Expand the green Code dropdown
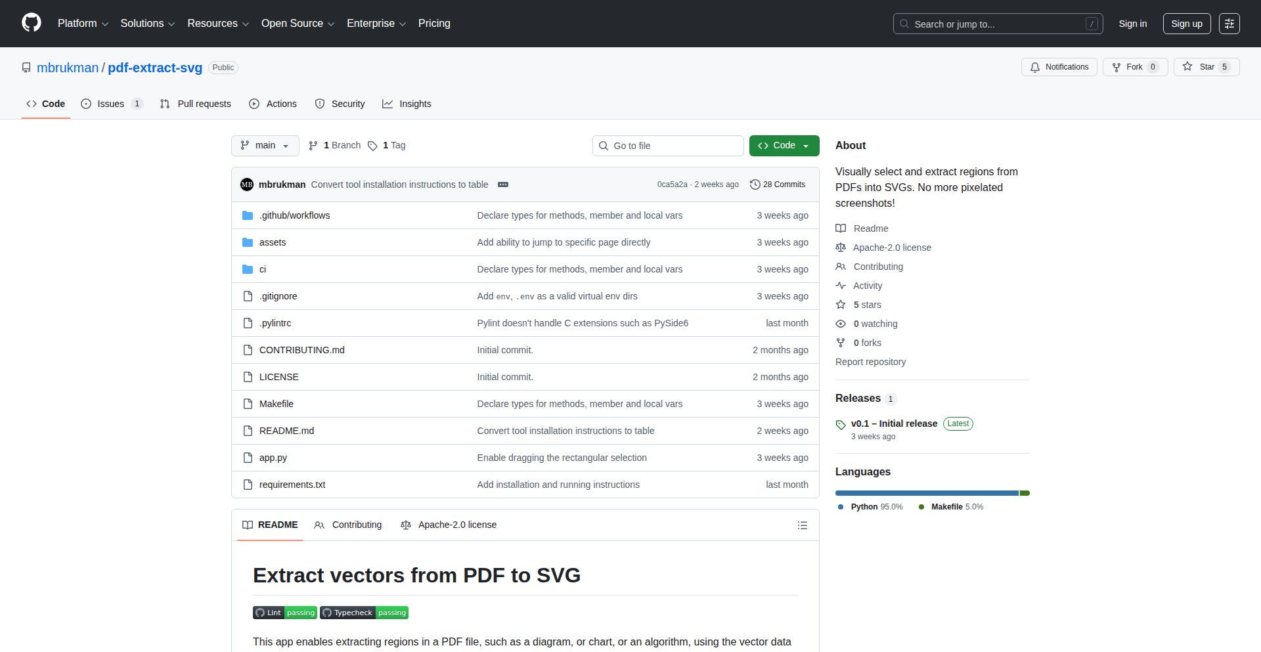The width and height of the screenshot is (1261, 652). tap(784, 146)
